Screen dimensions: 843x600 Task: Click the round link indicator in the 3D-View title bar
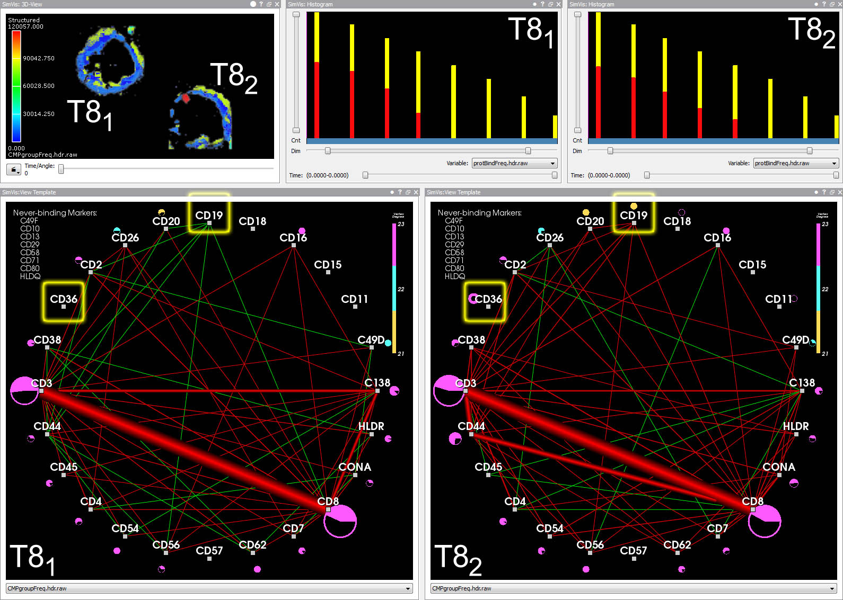(x=253, y=4)
